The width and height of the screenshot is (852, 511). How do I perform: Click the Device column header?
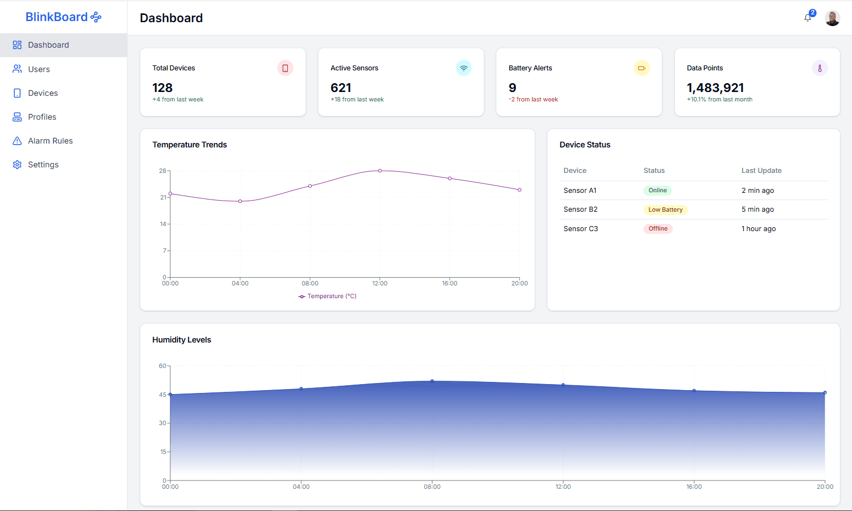click(575, 171)
